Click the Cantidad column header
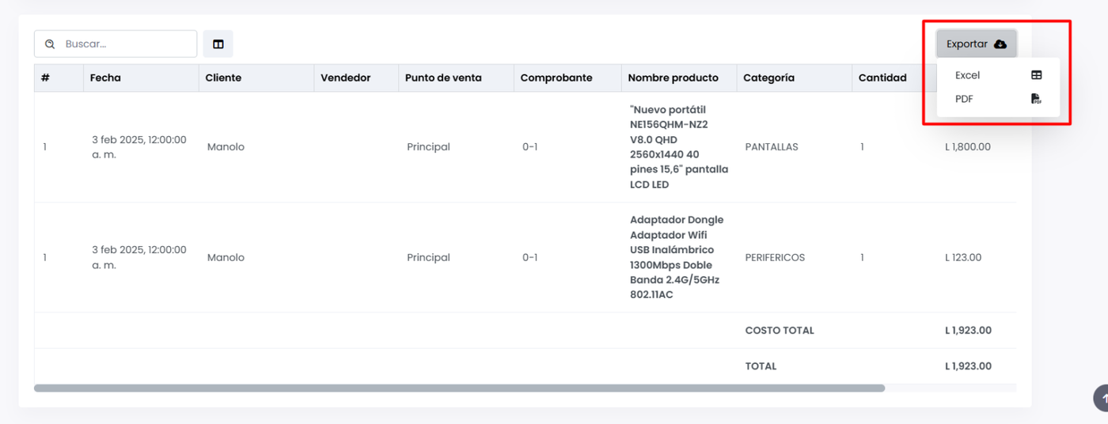The height and width of the screenshot is (424, 1108). click(882, 78)
